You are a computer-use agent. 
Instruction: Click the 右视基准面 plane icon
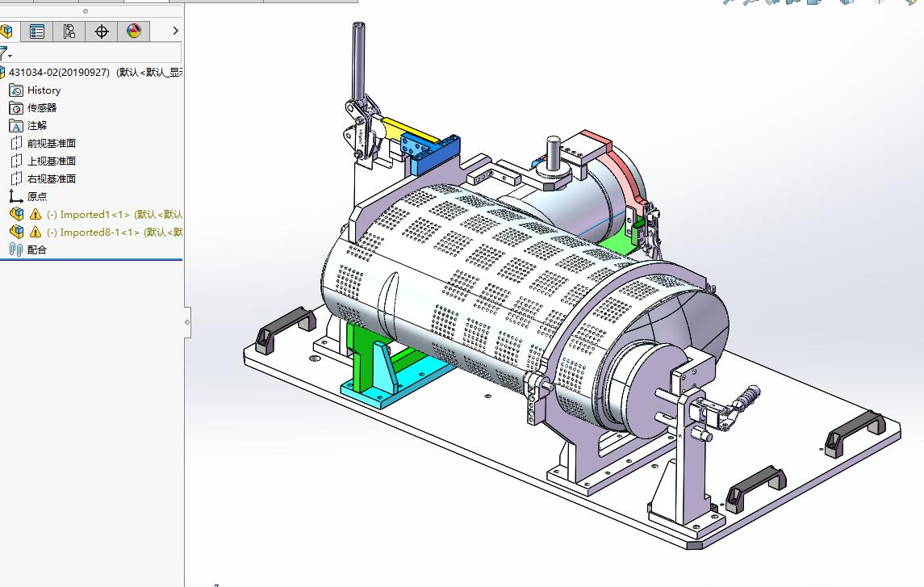(x=16, y=178)
